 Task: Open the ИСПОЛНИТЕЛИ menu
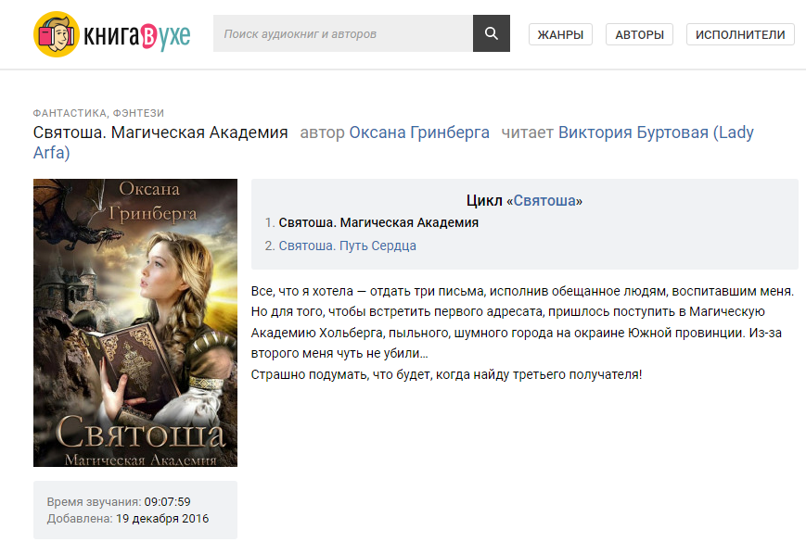pos(740,34)
